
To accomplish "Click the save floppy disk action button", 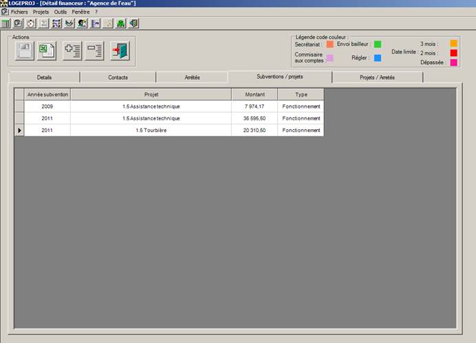I will 25,51.
